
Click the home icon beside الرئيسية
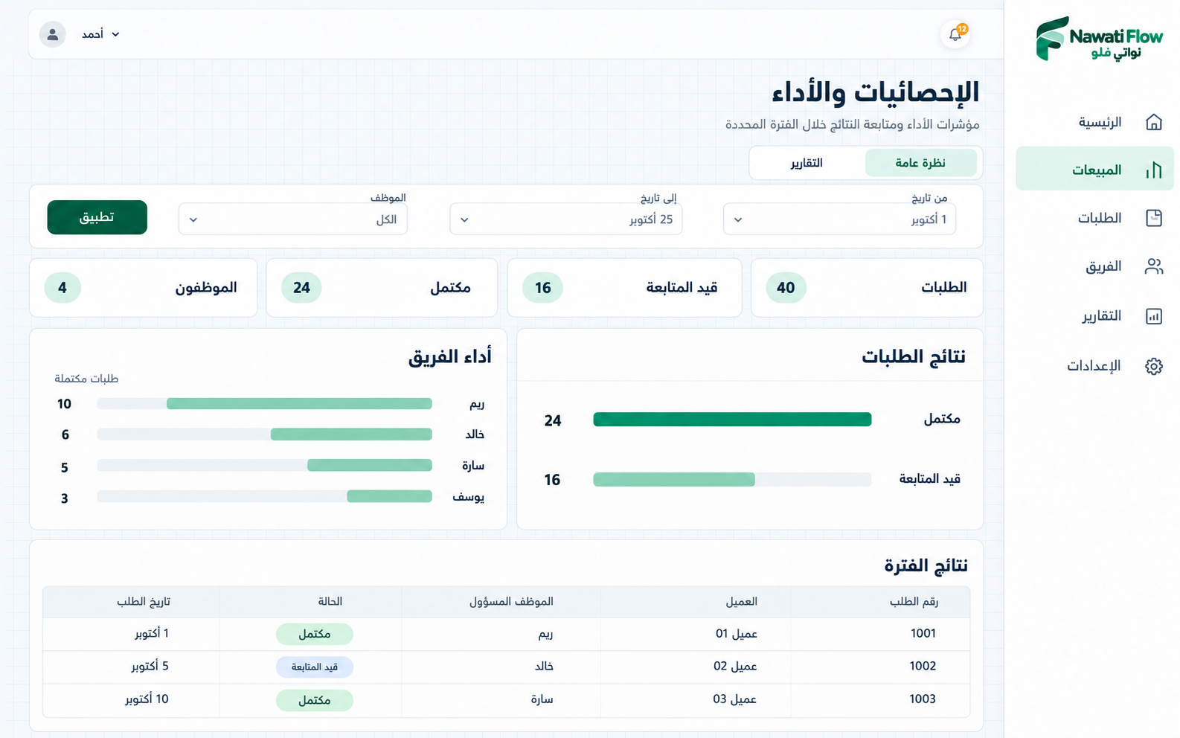click(1154, 122)
